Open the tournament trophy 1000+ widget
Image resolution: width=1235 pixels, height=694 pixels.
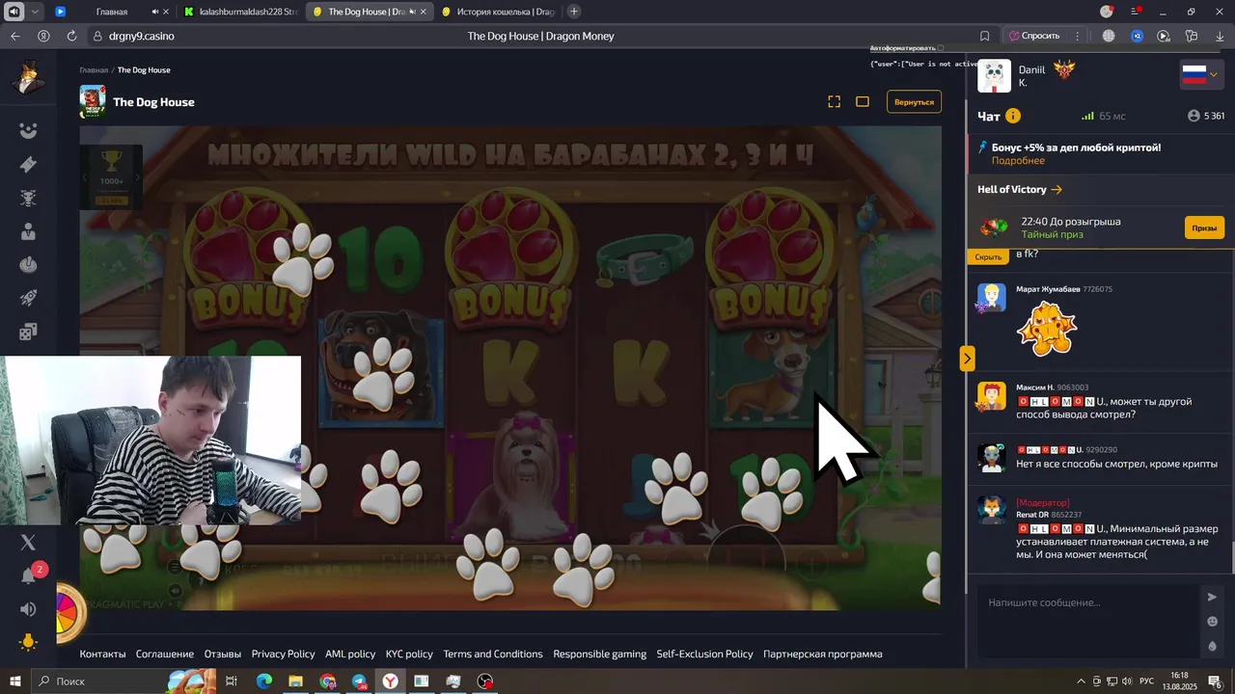click(112, 176)
